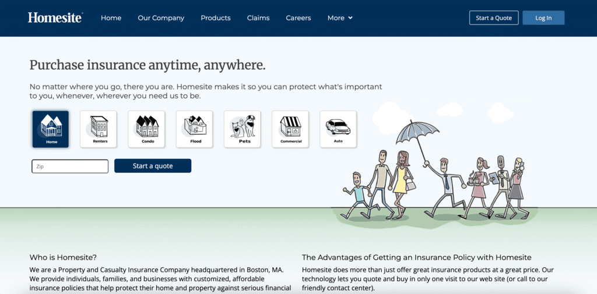This screenshot has height=294, width=597.
Task: Click the Homesite logo
Action: click(x=55, y=18)
